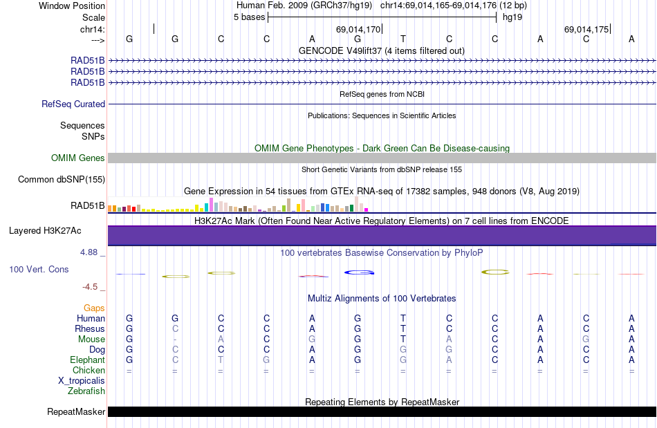Click the Sequences track label

(x=82, y=125)
